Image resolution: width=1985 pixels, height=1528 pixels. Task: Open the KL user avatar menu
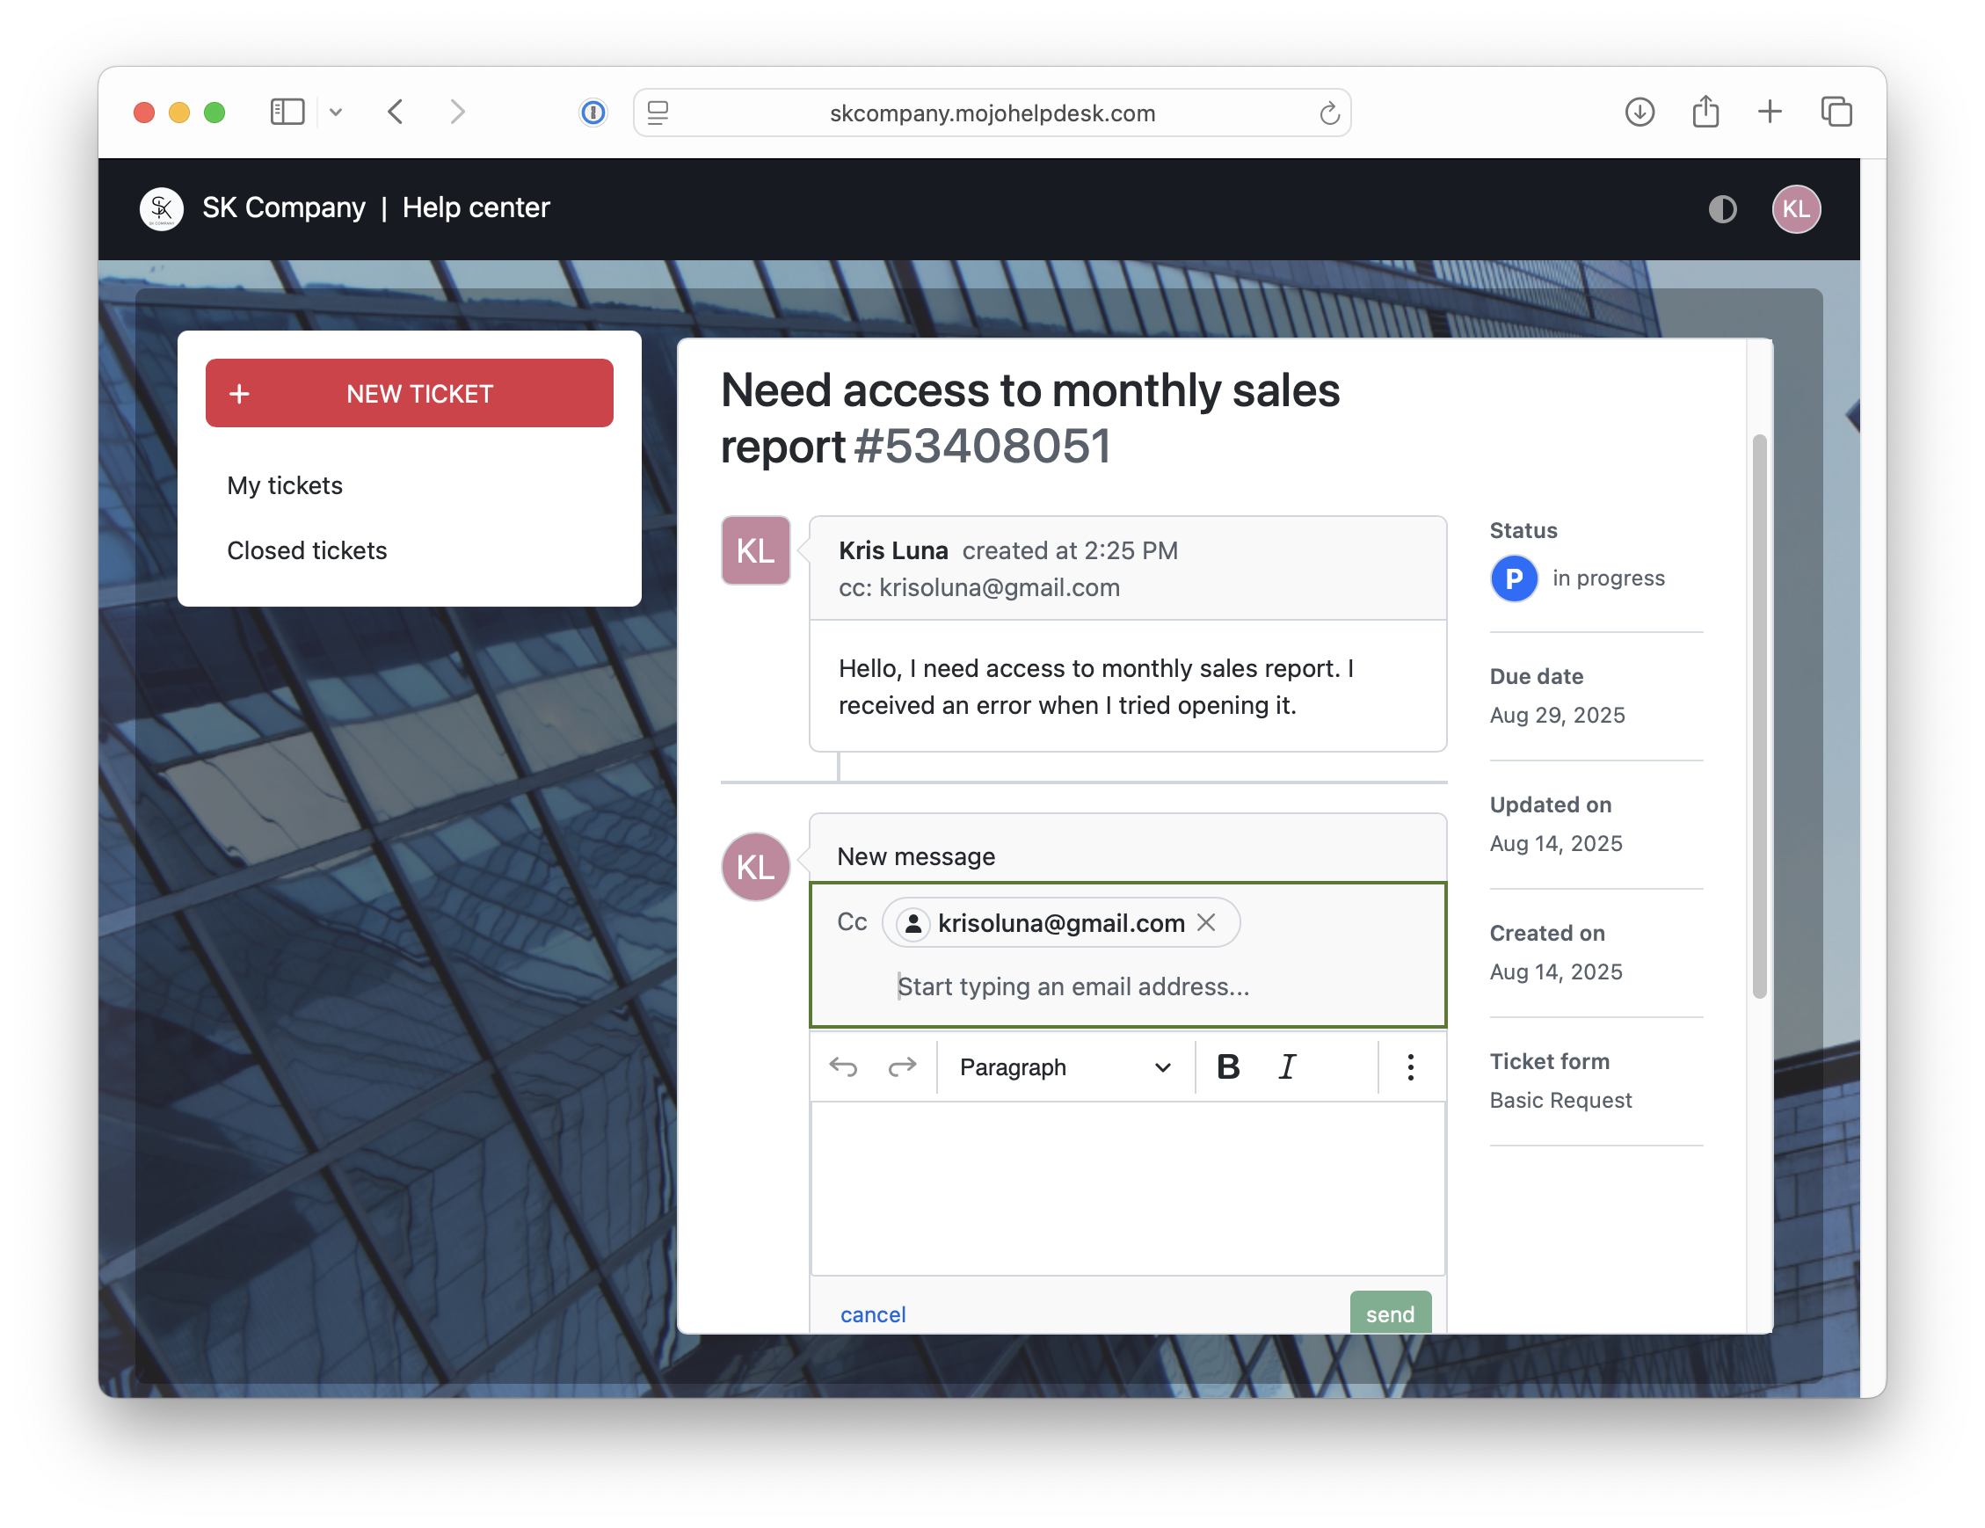1795,209
